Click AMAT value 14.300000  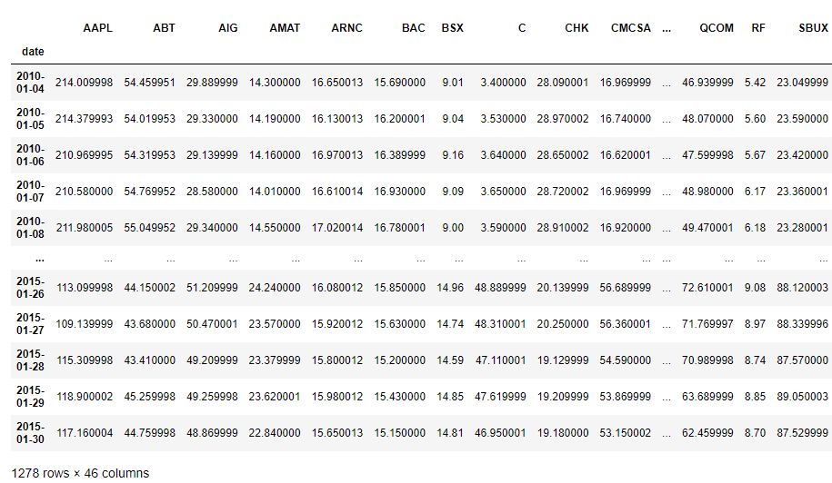tap(275, 83)
